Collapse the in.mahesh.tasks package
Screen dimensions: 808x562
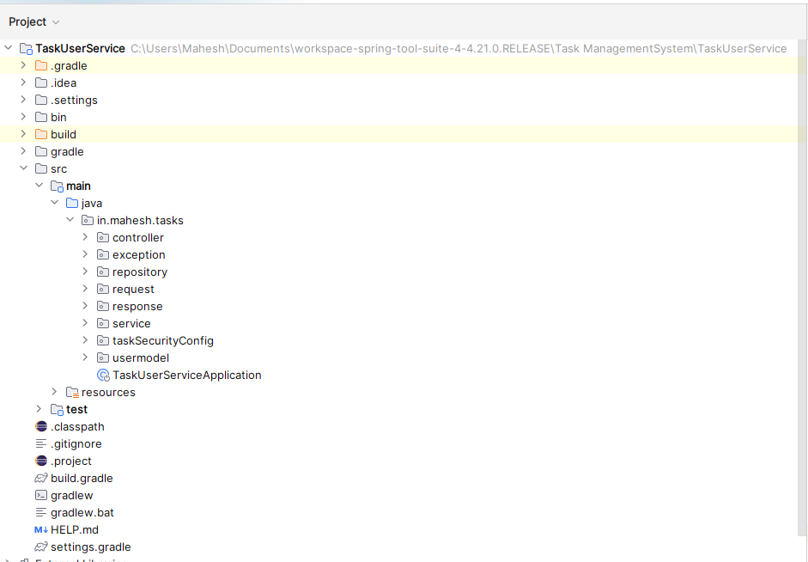[x=70, y=221]
